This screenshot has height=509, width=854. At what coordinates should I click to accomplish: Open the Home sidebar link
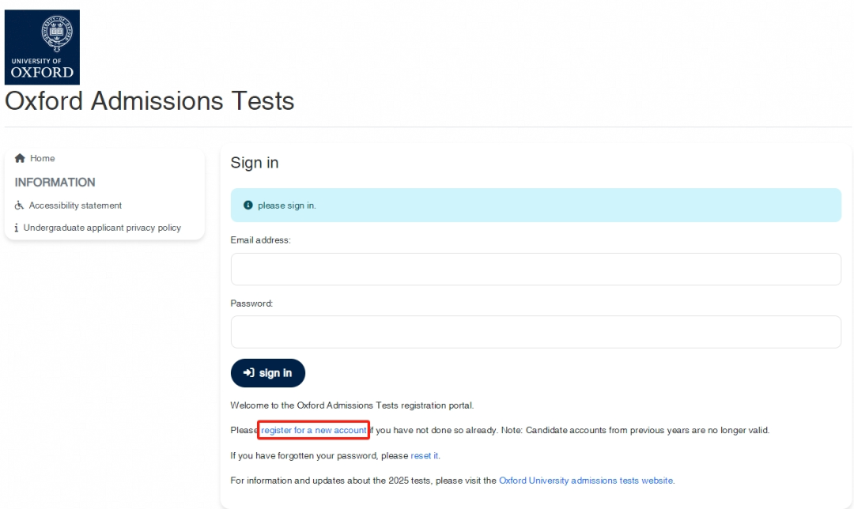click(x=43, y=158)
